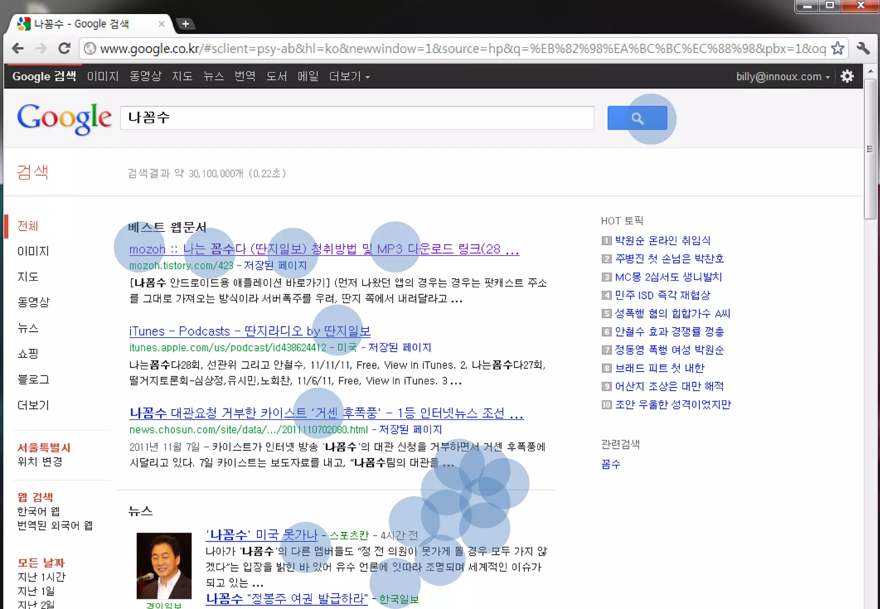Click the browser forward arrow
Viewport: 880px width, 609px height.
point(41,49)
